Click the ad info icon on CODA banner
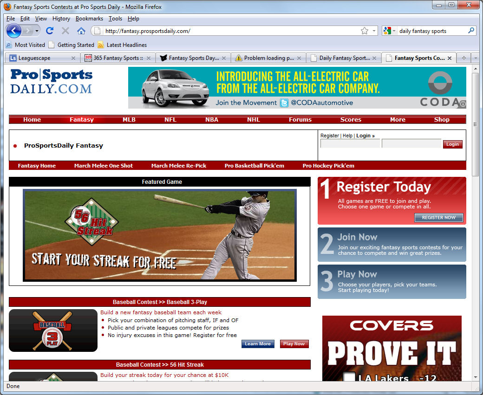This screenshot has width=483, height=395. click(463, 104)
